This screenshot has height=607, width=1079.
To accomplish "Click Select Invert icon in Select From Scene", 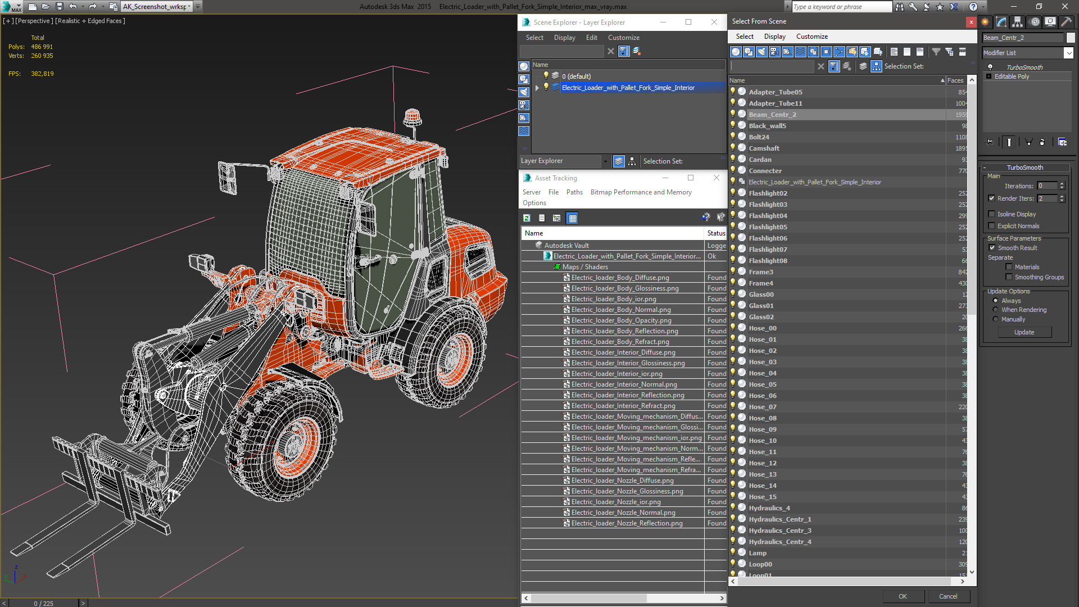I will [920, 52].
